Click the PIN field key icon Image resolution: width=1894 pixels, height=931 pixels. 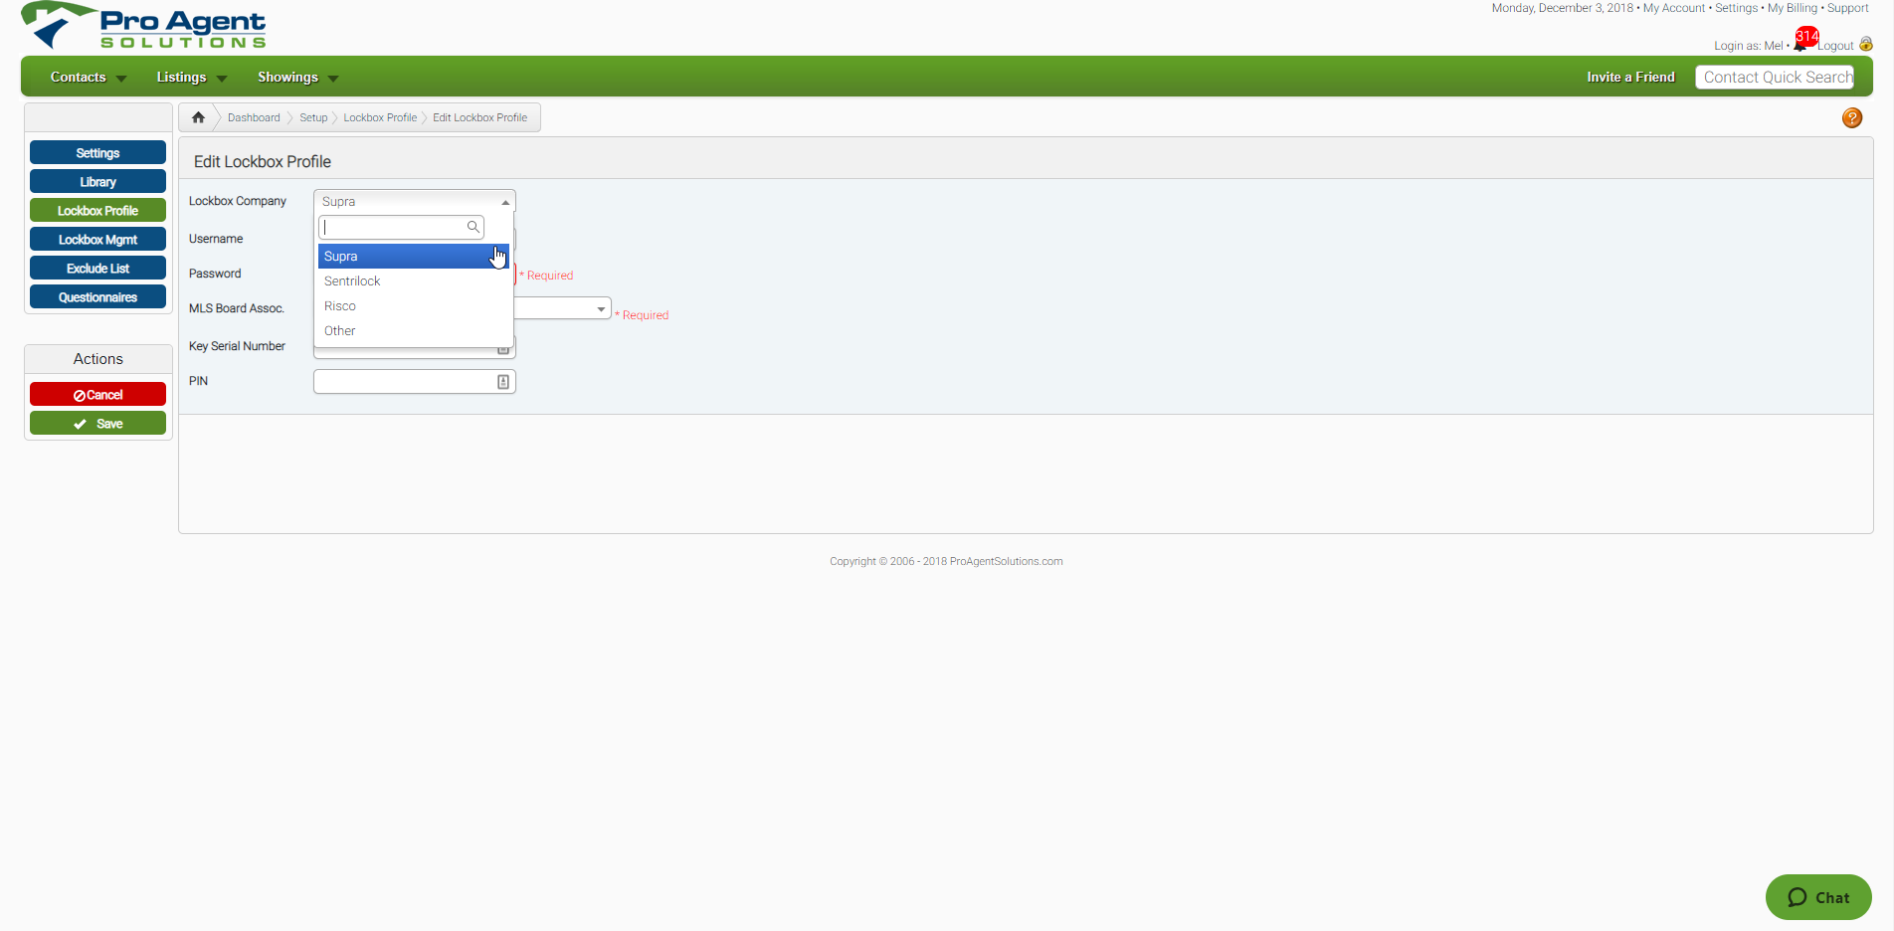[x=503, y=382]
